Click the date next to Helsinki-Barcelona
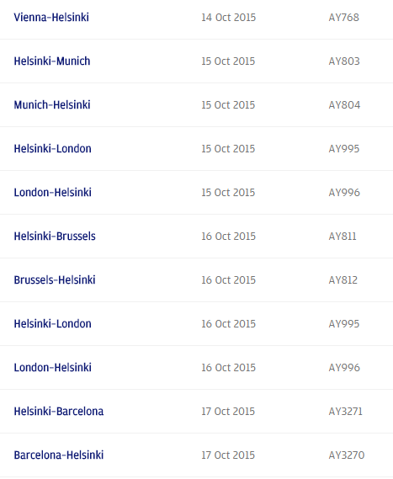The width and height of the screenshot is (393, 479). pyautogui.click(x=228, y=412)
